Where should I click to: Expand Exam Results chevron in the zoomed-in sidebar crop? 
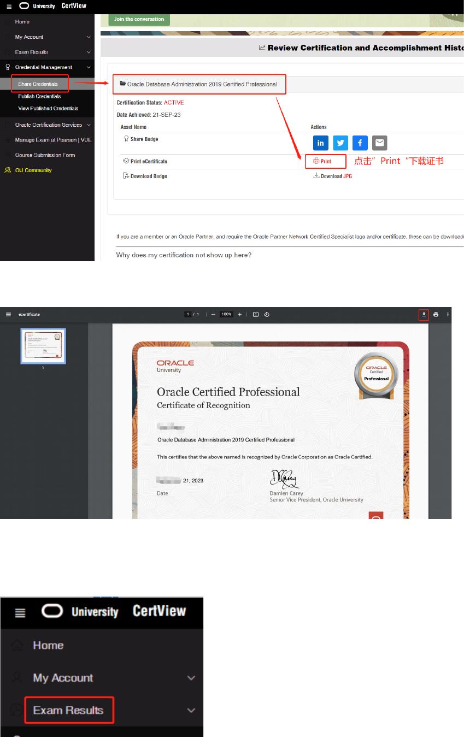(191, 711)
